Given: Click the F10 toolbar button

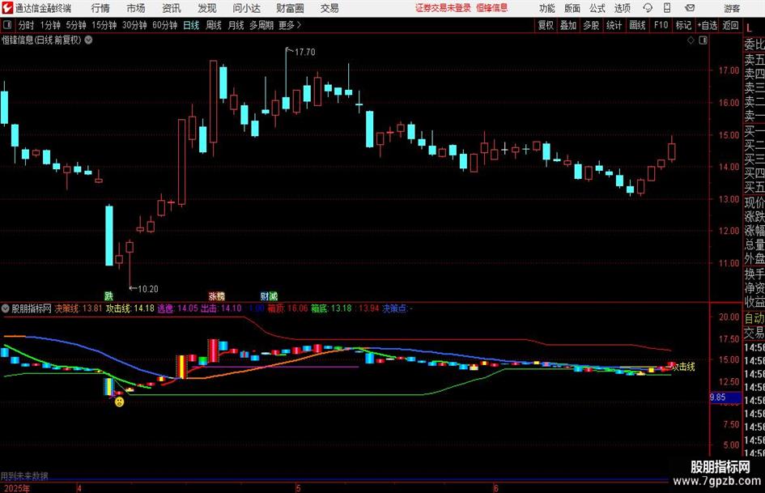Looking at the screenshot, I should click(661, 25).
